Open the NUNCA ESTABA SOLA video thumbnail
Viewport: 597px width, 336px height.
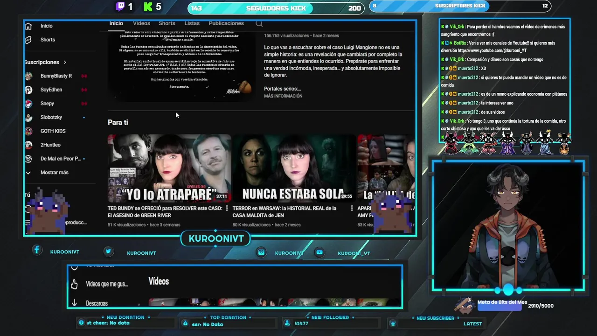coord(294,168)
